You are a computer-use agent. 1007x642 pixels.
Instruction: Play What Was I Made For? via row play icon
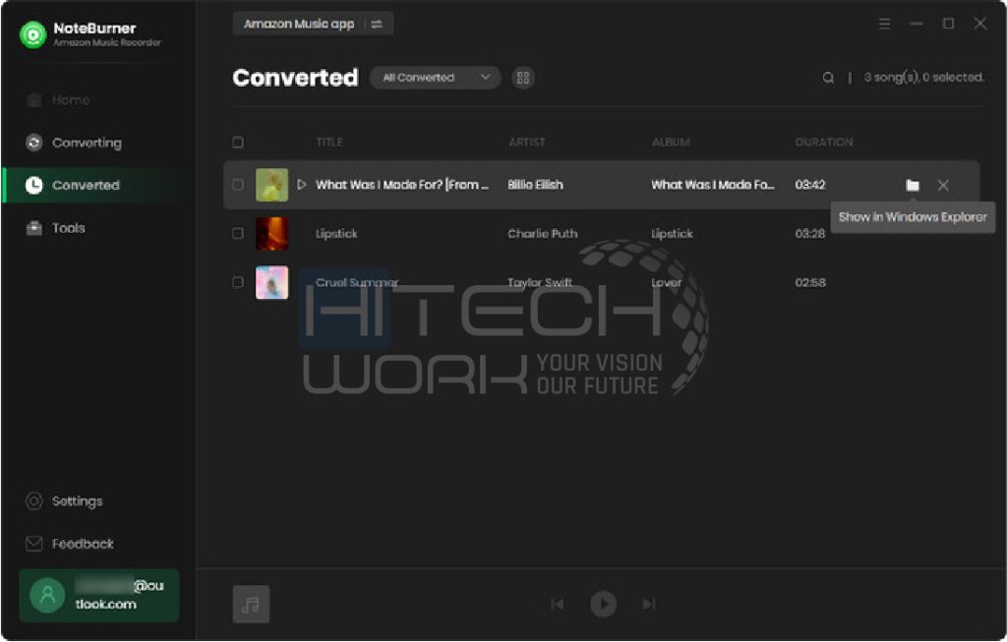tap(301, 185)
